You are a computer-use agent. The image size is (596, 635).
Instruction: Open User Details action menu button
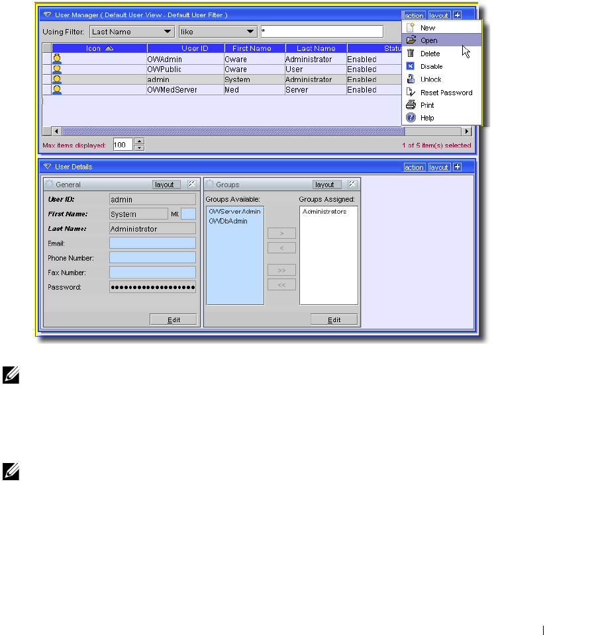pos(414,167)
